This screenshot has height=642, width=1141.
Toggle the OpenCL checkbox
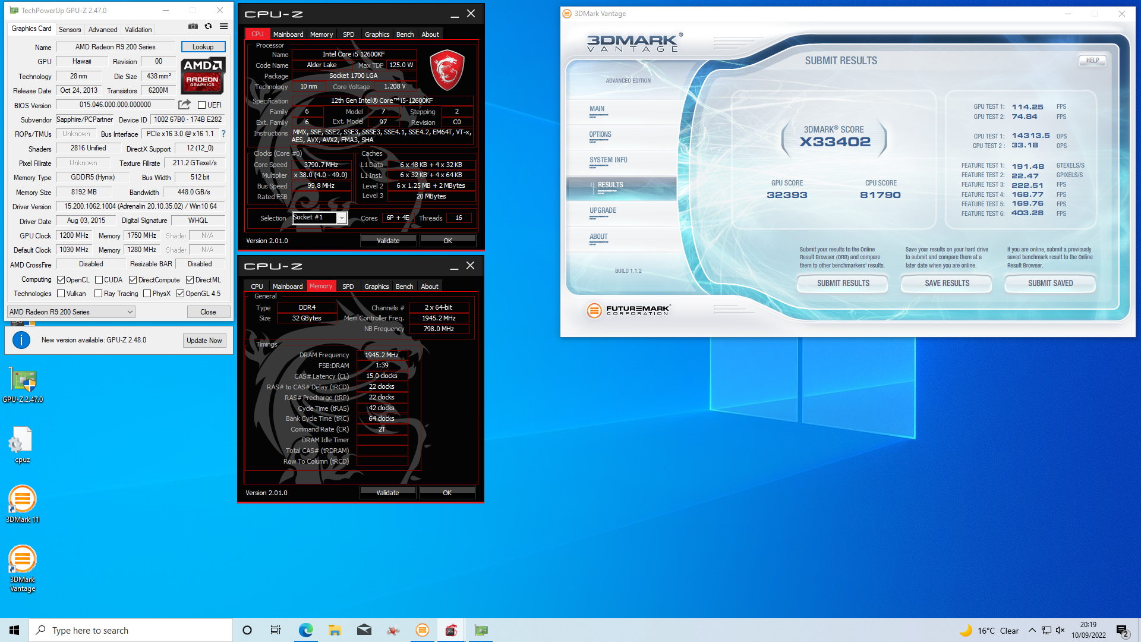pyautogui.click(x=61, y=280)
